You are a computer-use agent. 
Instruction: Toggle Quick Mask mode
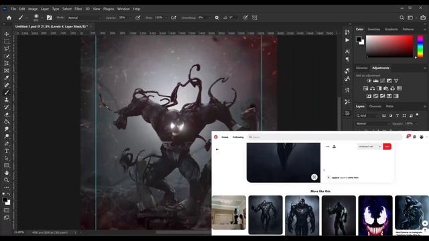tap(7, 210)
